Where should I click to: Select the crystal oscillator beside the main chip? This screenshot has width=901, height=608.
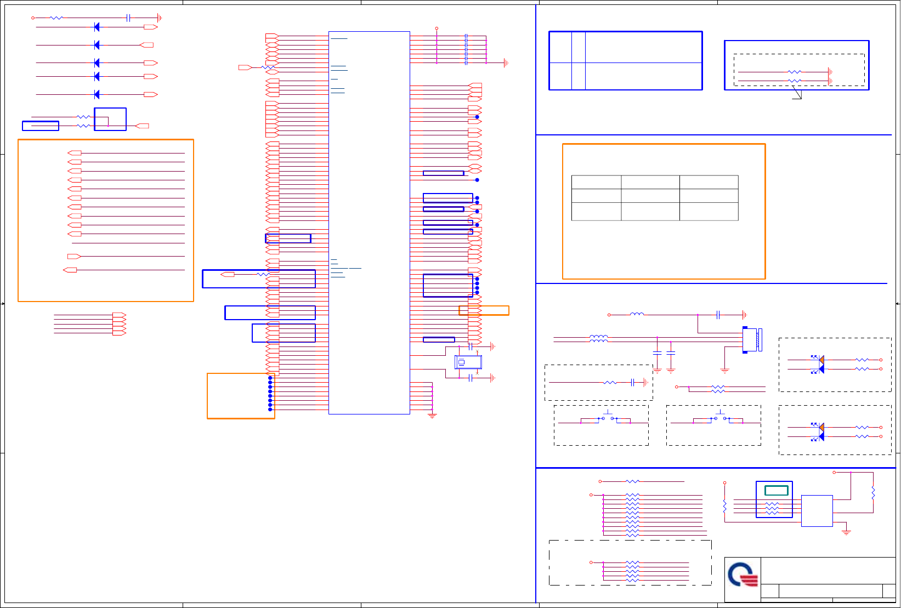click(x=468, y=362)
